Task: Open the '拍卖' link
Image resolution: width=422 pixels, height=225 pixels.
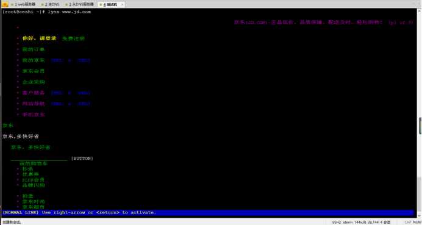Action: tap(27, 196)
